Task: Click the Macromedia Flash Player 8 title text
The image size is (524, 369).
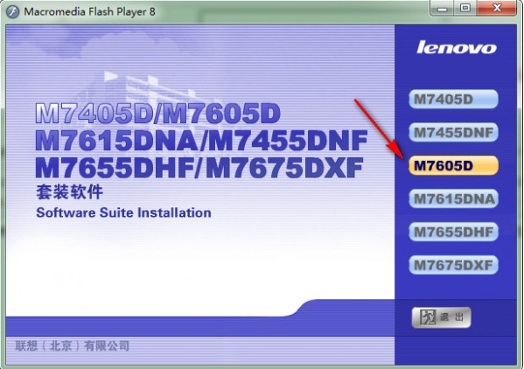Action: [x=89, y=12]
